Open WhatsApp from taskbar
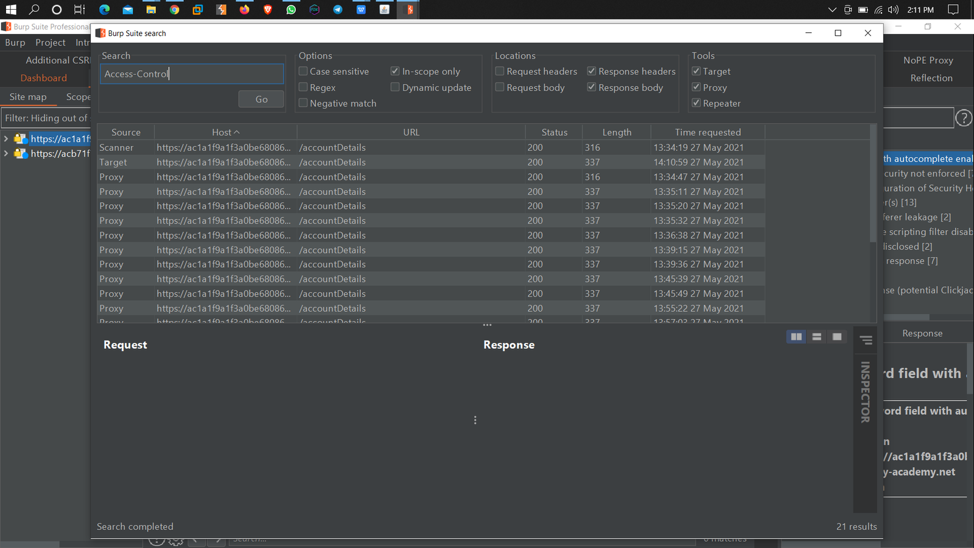Image resolution: width=974 pixels, height=548 pixels. (x=291, y=10)
